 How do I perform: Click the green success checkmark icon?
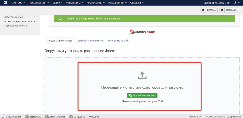(x=60, y=19)
